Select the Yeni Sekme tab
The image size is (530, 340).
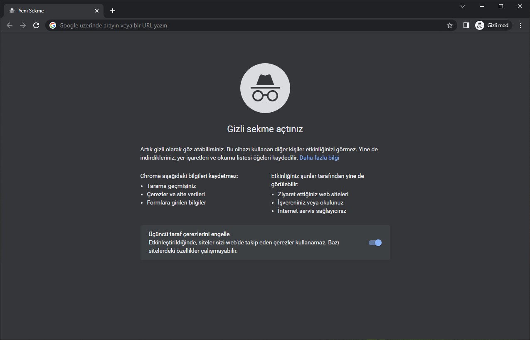pos(53,11)
